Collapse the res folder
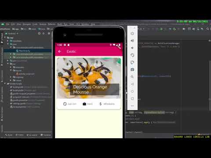This screenshot has height=158, width=211. [x=8, y=64]
